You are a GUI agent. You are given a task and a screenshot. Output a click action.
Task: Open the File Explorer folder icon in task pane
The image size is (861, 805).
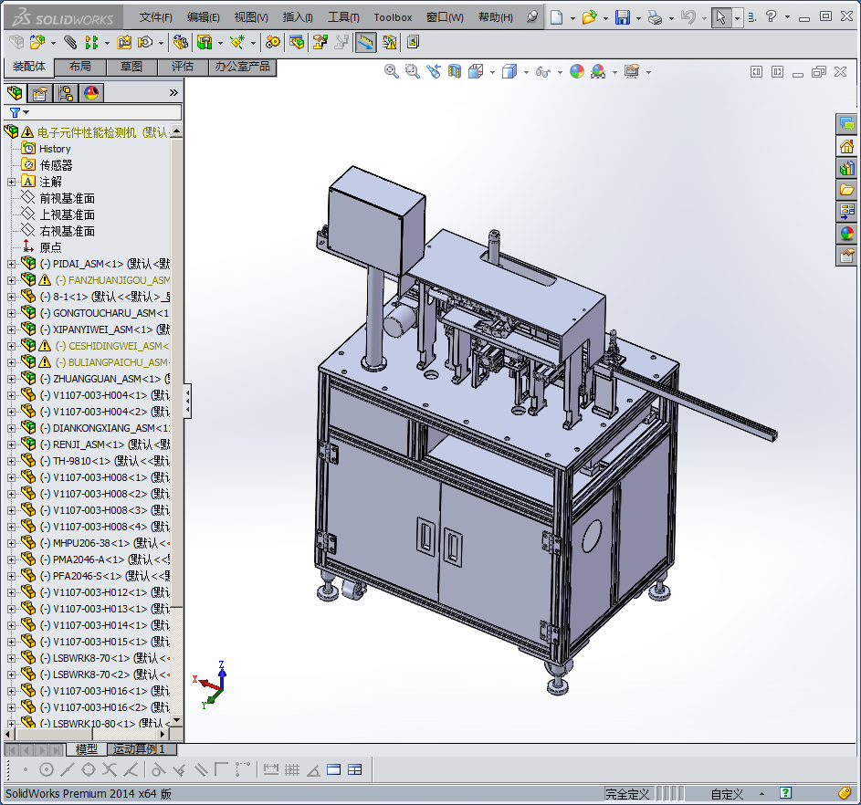pyautogui.click(x=846, y=190)
